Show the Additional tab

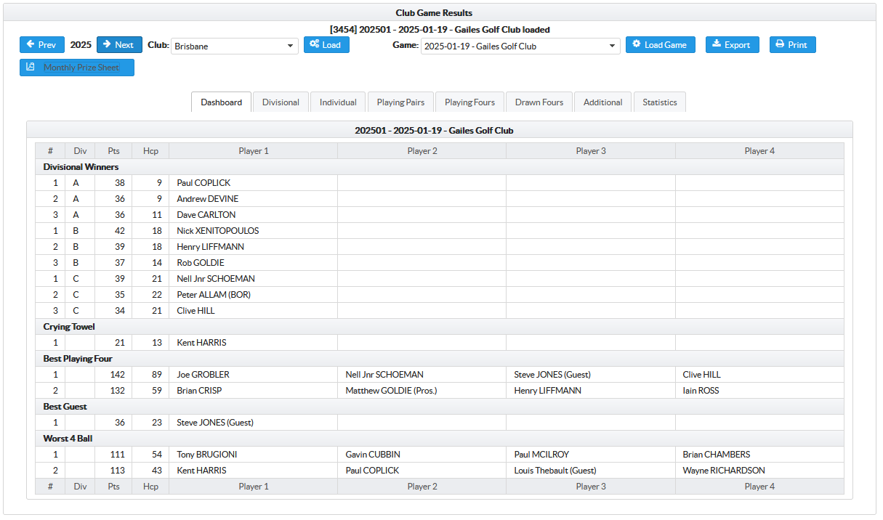[602, 102]
